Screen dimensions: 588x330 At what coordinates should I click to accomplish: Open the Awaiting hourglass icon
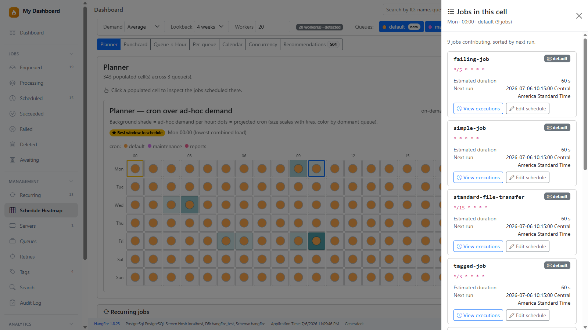[12, 160]
